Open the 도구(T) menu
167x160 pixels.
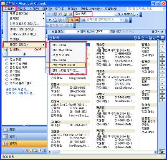(x=60, y=9)
